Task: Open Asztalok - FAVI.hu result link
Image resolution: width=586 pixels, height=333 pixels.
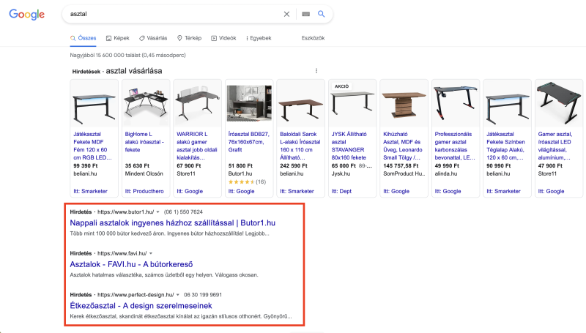Action: (x=133, y=263)
